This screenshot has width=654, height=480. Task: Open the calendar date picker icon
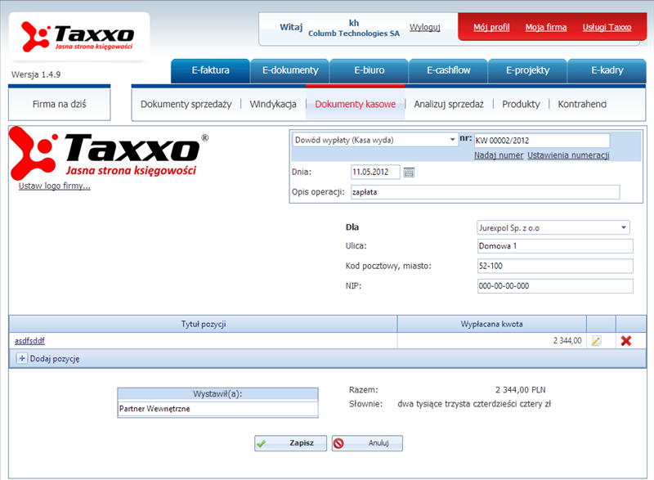click(409, 173)
